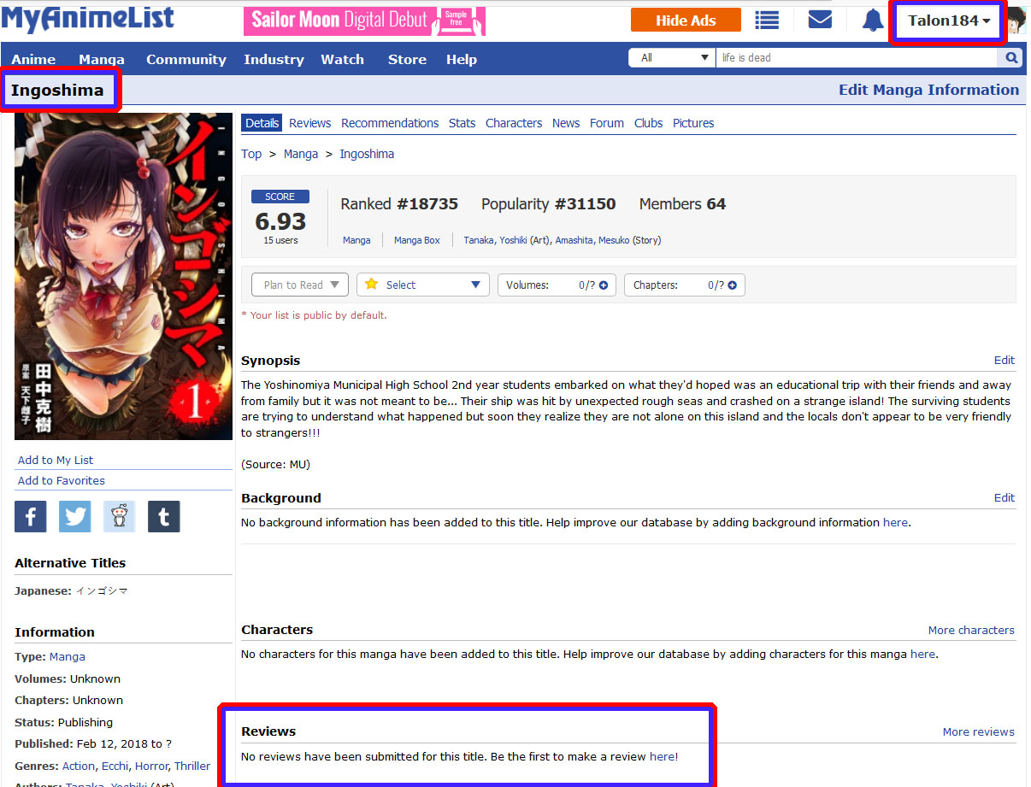Viewport: 1031px width, 787px height.
Task: Share the manga on Tumblr
Action: 164,517
